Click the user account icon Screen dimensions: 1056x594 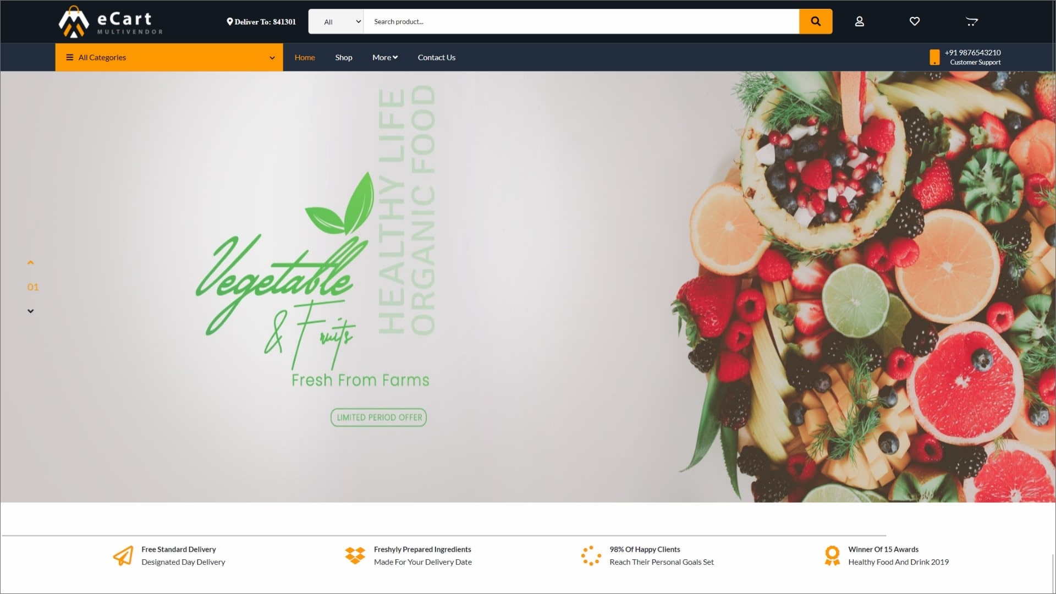[859, 21]
